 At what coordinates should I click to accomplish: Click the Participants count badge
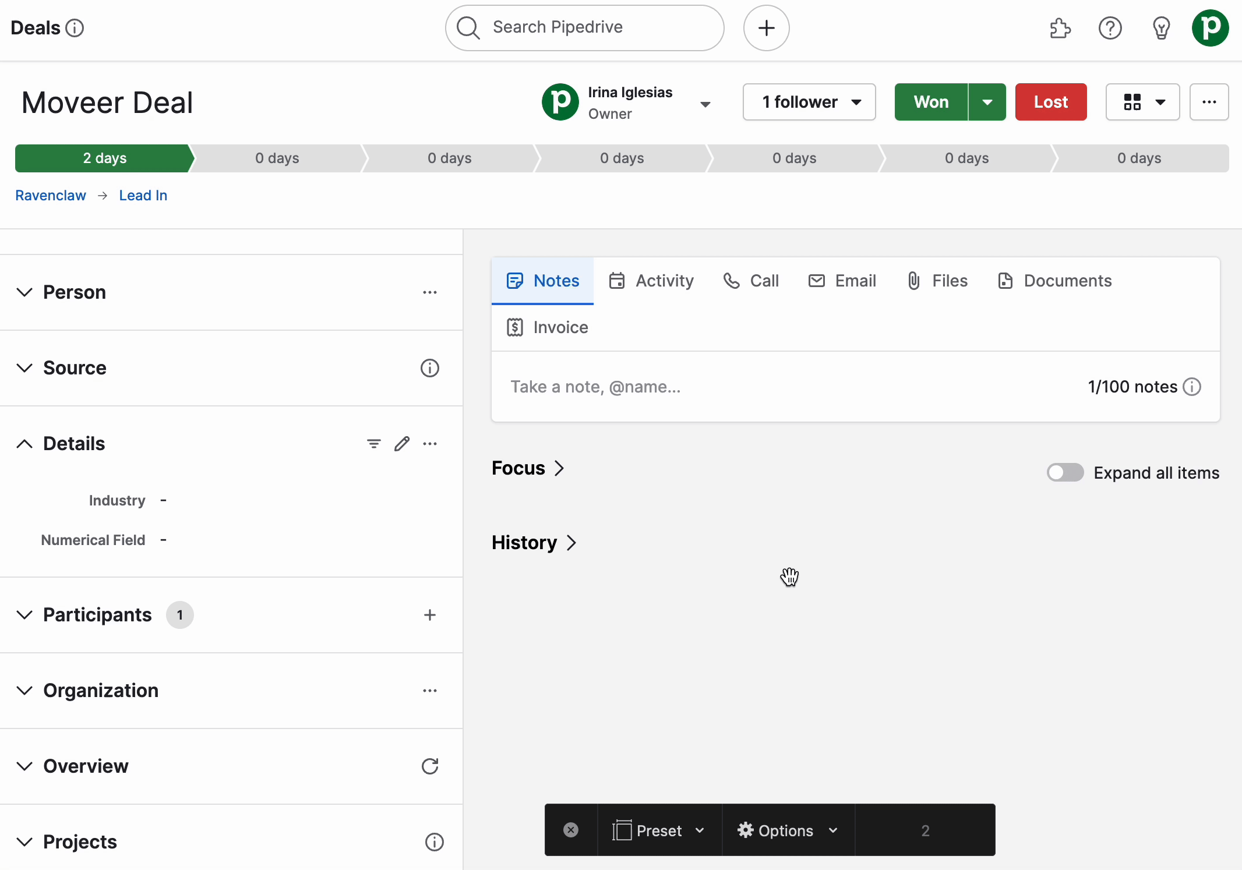pyautogui.click(x=180, y=615)
